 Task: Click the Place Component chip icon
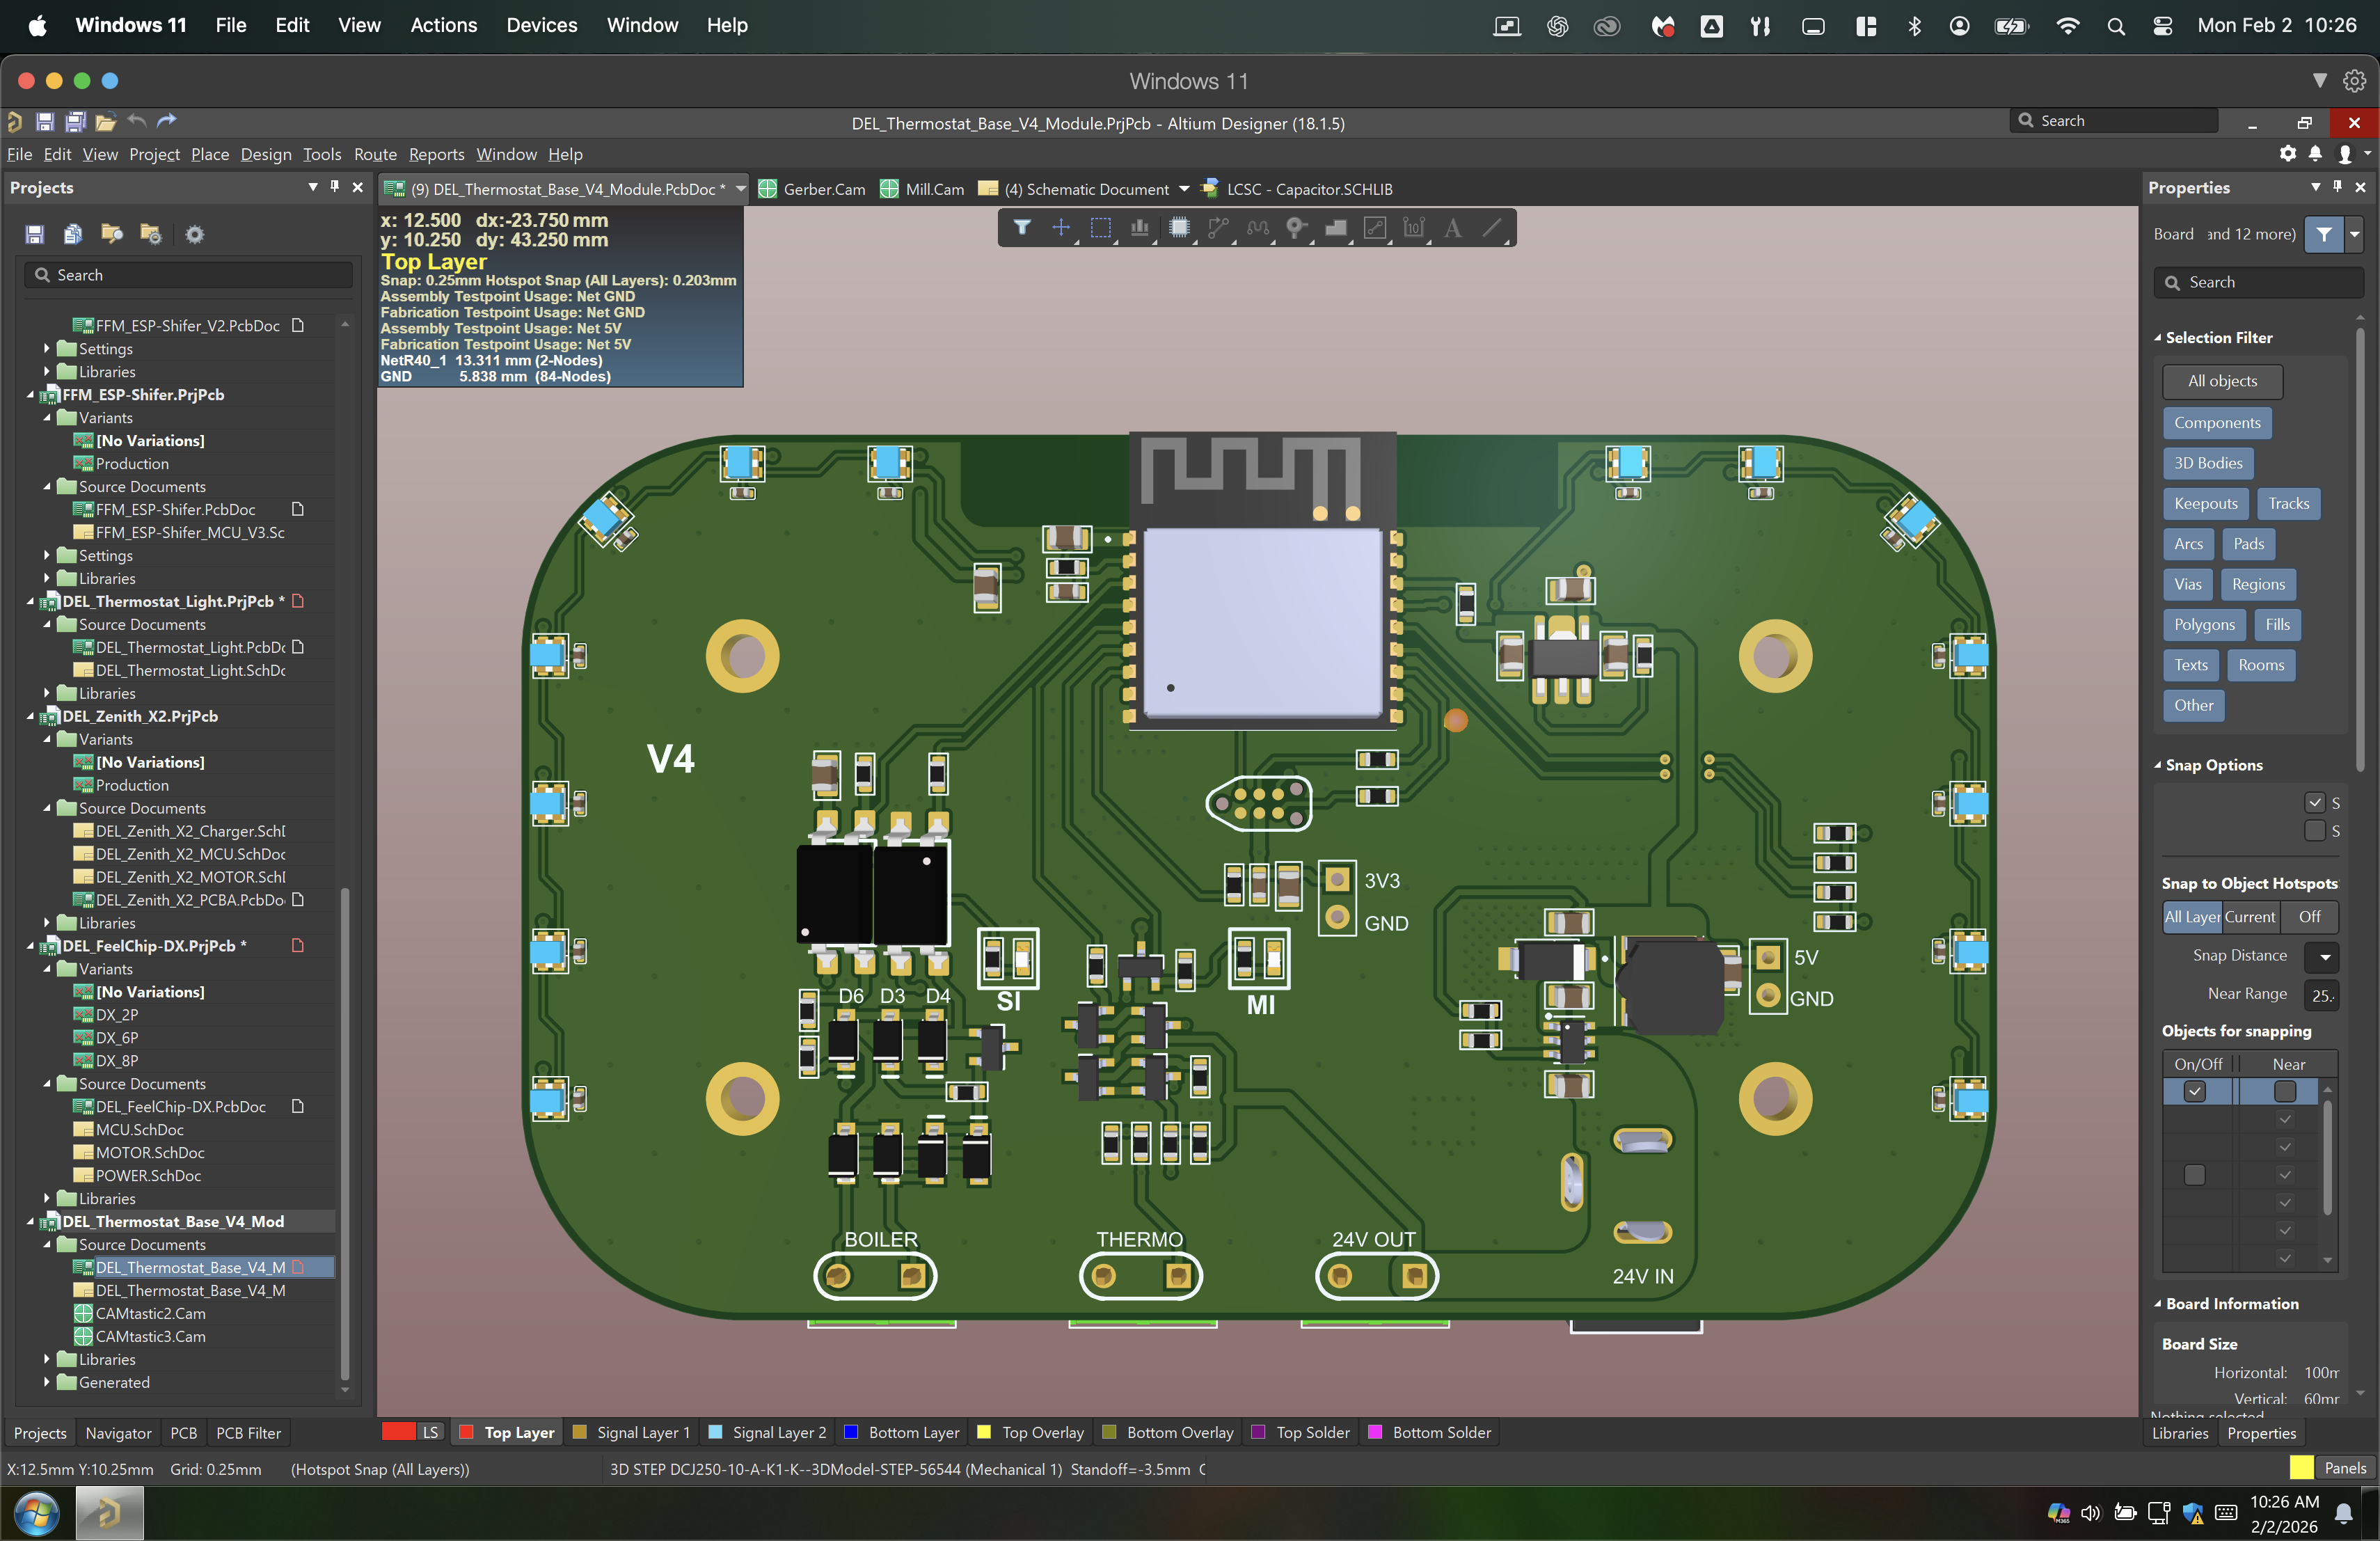(1179, 228)
